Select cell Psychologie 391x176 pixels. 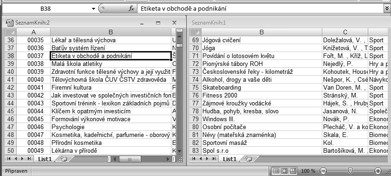[111, 127]
